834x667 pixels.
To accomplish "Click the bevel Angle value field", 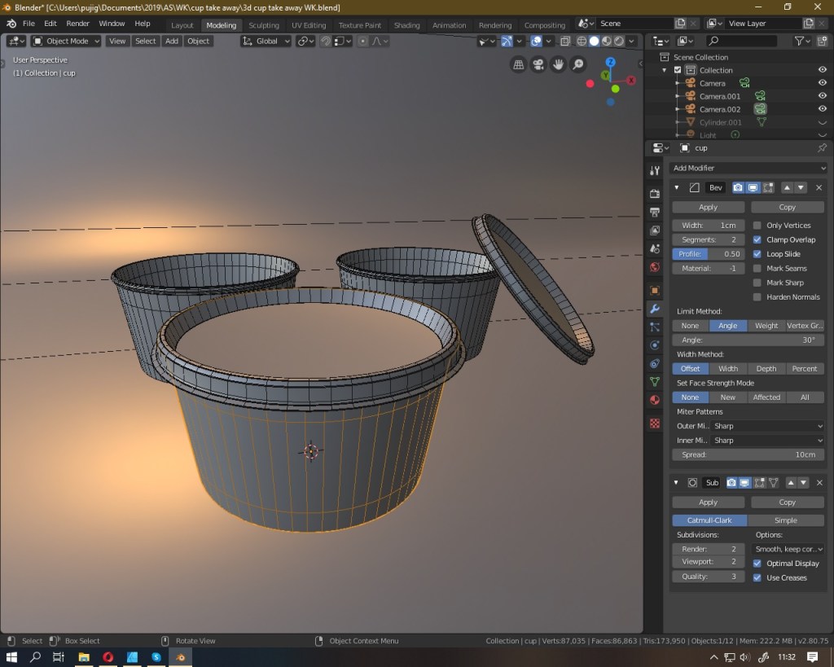I will [748, 340].
